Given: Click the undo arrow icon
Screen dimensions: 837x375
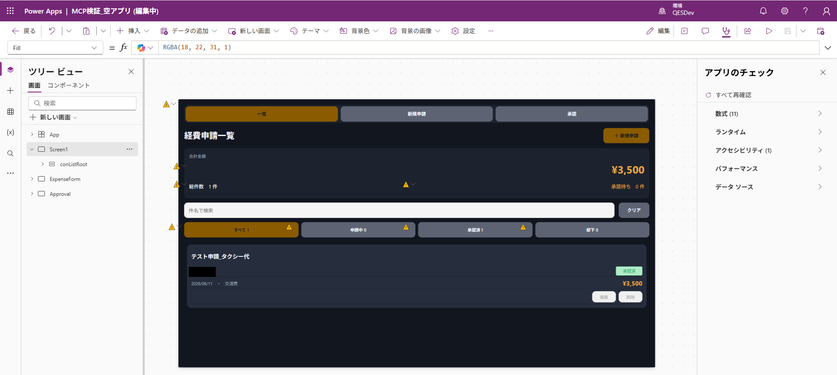Looking at the screenshot, I should tap(52, 31).
